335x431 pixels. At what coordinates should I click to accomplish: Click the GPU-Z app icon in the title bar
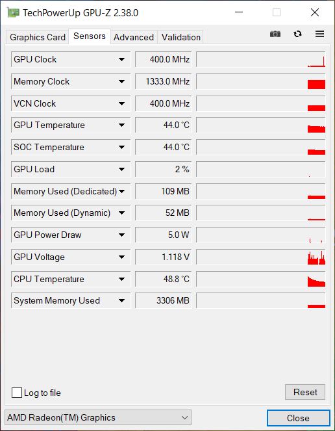click(x=13, y=12)
